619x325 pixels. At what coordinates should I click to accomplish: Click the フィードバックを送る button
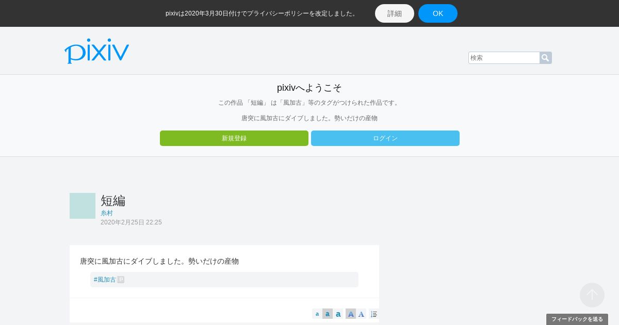click(x=577, y=319)
